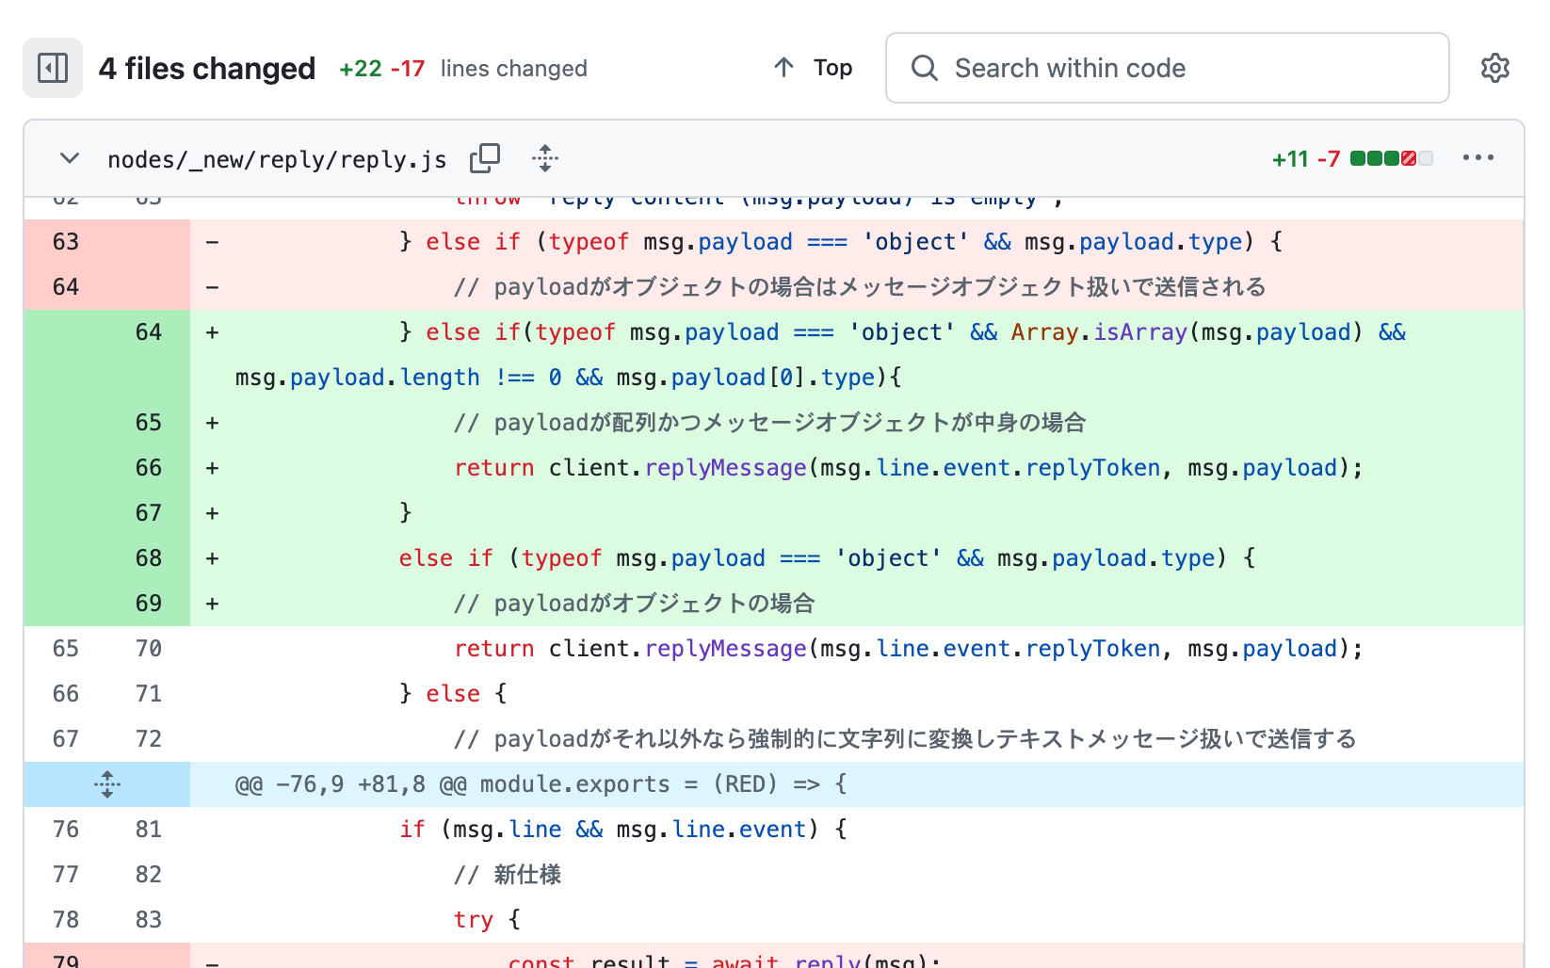
Task: Click the '@@ -76,9 +81,8 @@' hunk header
Action: click(541, 784)
